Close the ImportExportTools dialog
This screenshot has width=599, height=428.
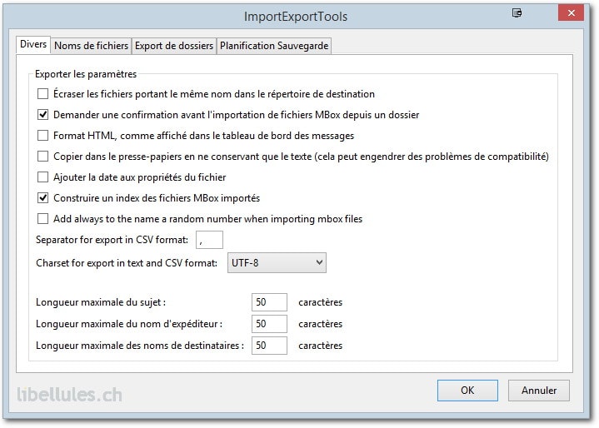[572, 13]
